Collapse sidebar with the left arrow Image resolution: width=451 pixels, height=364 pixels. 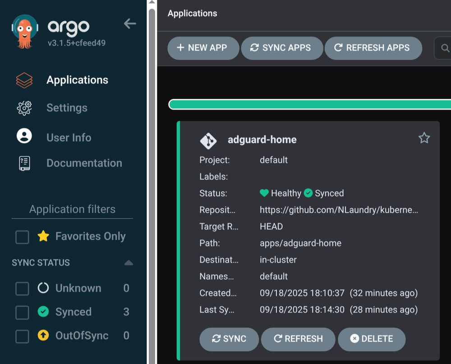coord(130,23)
